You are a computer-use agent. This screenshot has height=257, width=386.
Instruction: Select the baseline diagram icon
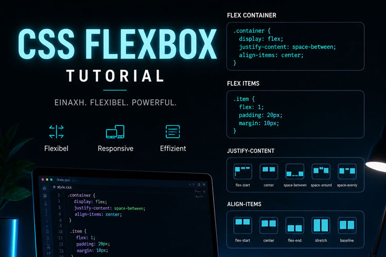point(347,225)
